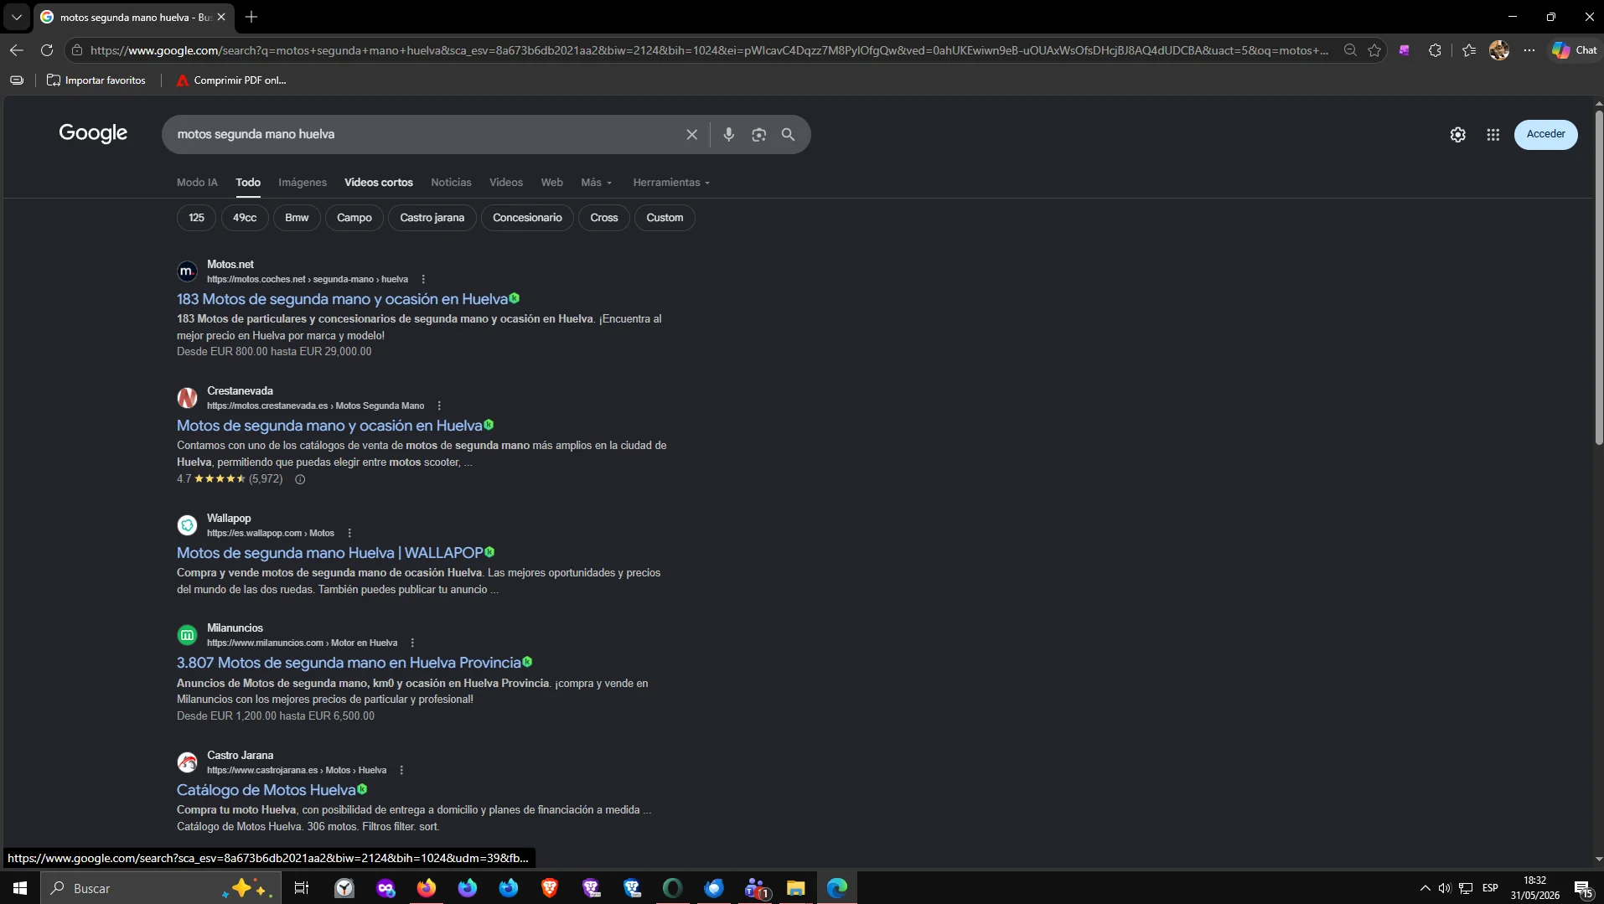Clear the Google search box text

tap(691, 134)
